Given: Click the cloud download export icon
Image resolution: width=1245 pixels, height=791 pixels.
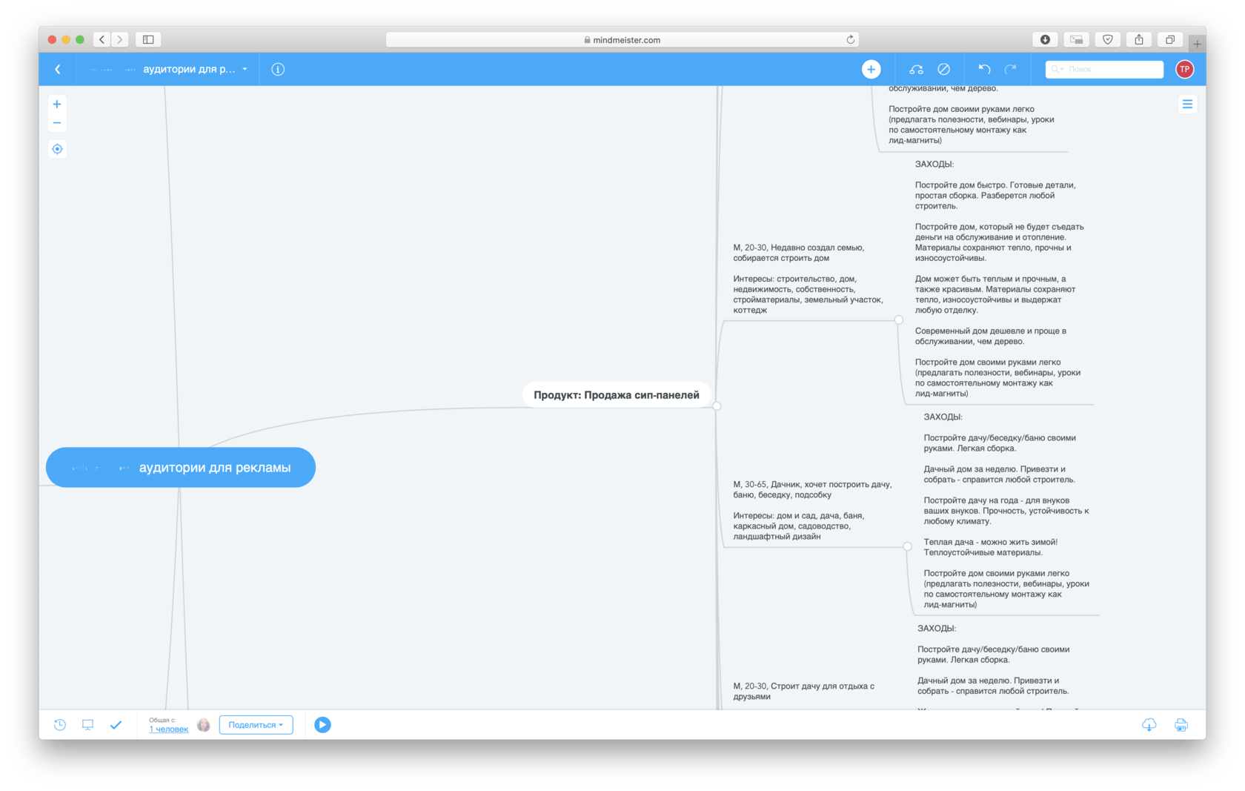Looking at the screenshot, I should click(1149, 725).
